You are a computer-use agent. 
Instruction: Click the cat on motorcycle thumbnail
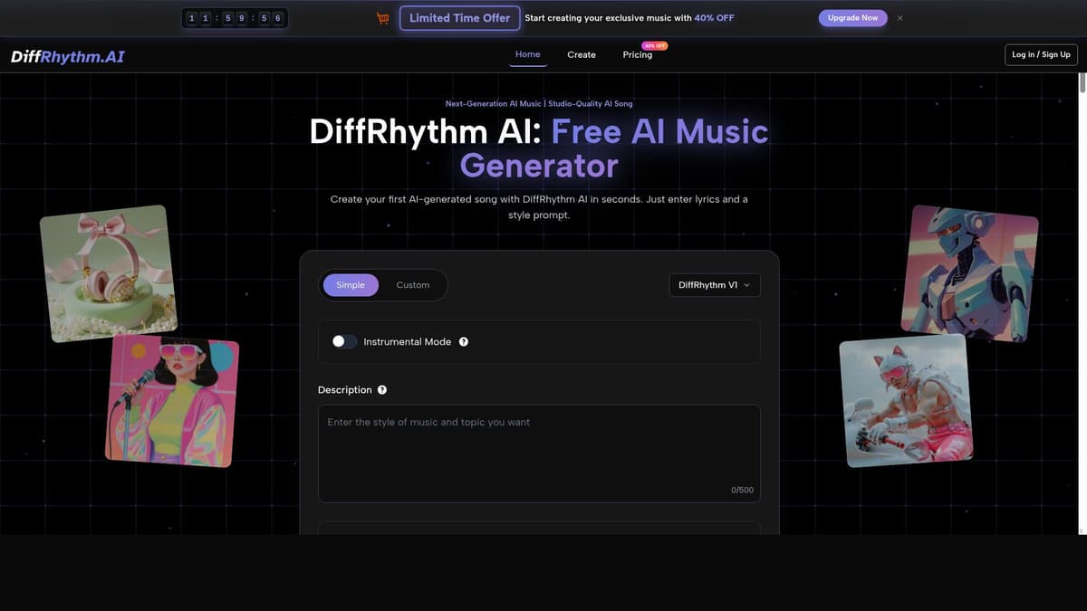909,400
